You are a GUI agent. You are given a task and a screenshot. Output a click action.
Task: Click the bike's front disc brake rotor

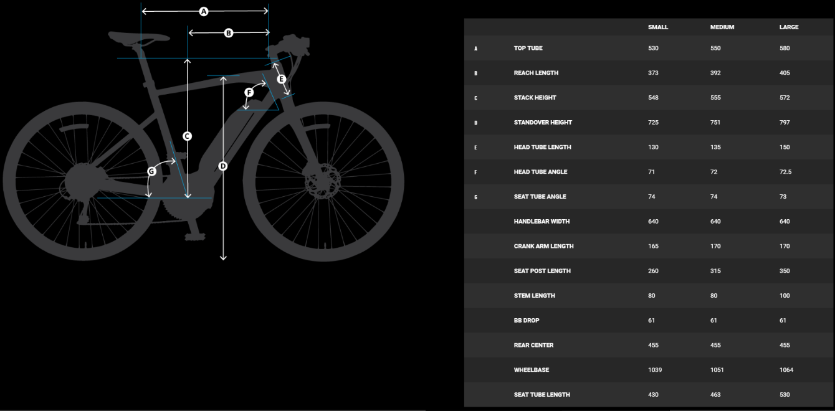[323, 182]
